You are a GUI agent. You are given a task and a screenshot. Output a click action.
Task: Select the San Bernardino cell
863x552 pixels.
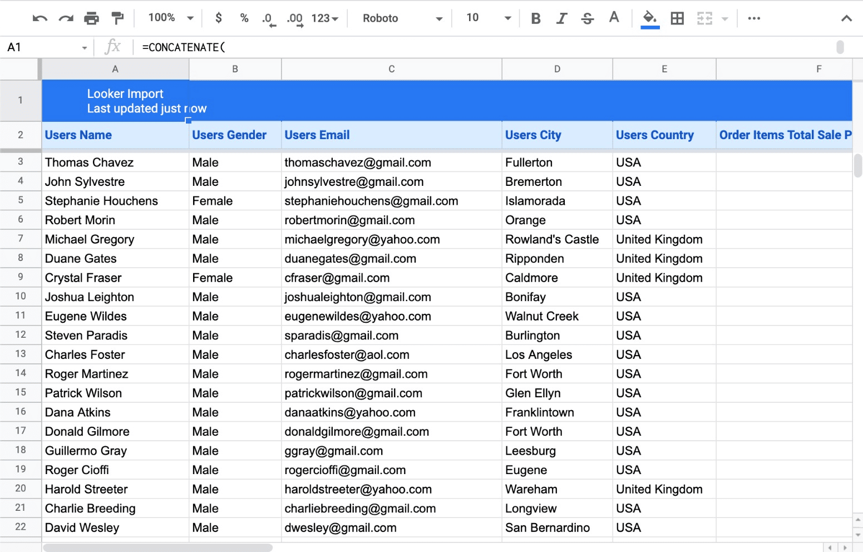557,528
